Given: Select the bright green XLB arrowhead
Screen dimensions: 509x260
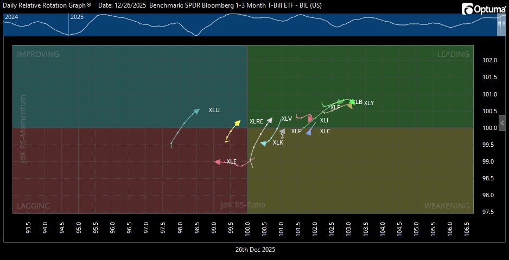Looking at the screenshot, I should click(352, 101).
